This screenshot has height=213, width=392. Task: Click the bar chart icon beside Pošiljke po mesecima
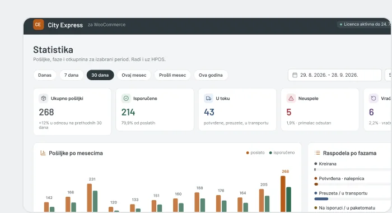coord(43,153)
